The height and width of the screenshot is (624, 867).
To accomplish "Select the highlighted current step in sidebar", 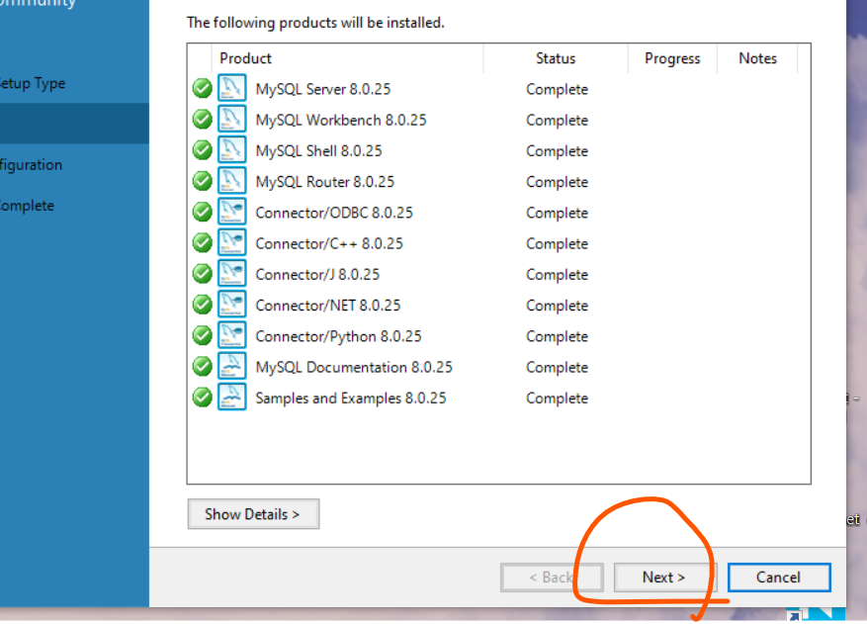I will (74, 124).
